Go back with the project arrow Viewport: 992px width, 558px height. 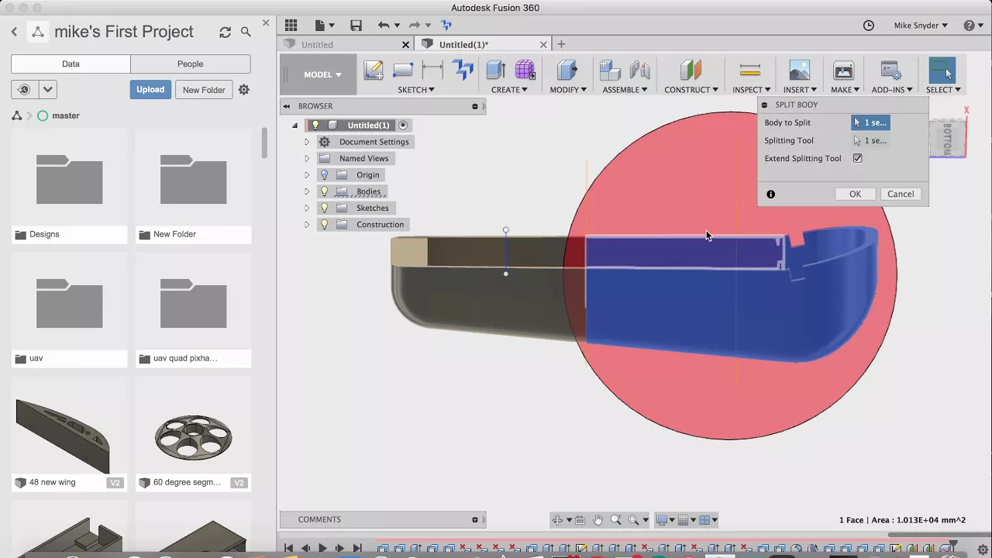coord(14,32)
